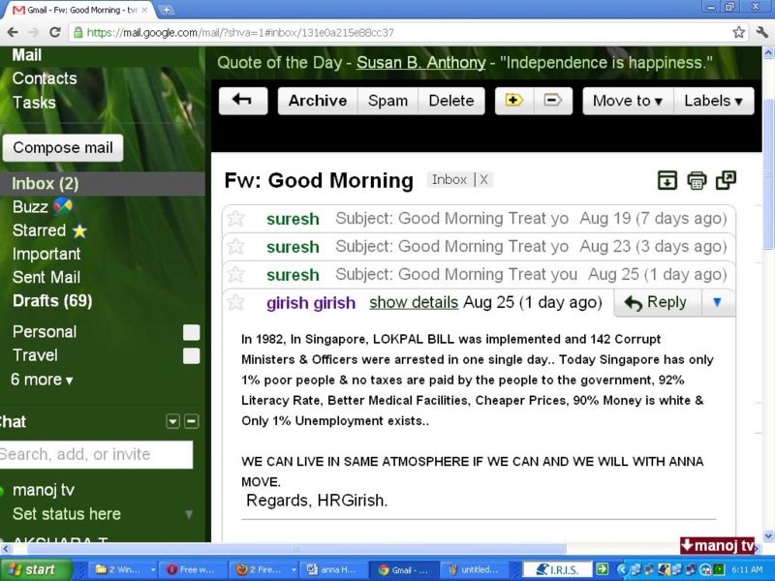The image size is (775, 581).
Task: Focus the chat Search, add, or invite field
Action: pos(96,454)
